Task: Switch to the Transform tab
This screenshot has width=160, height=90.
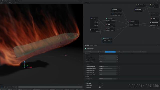Action: (x=100, y=52)
